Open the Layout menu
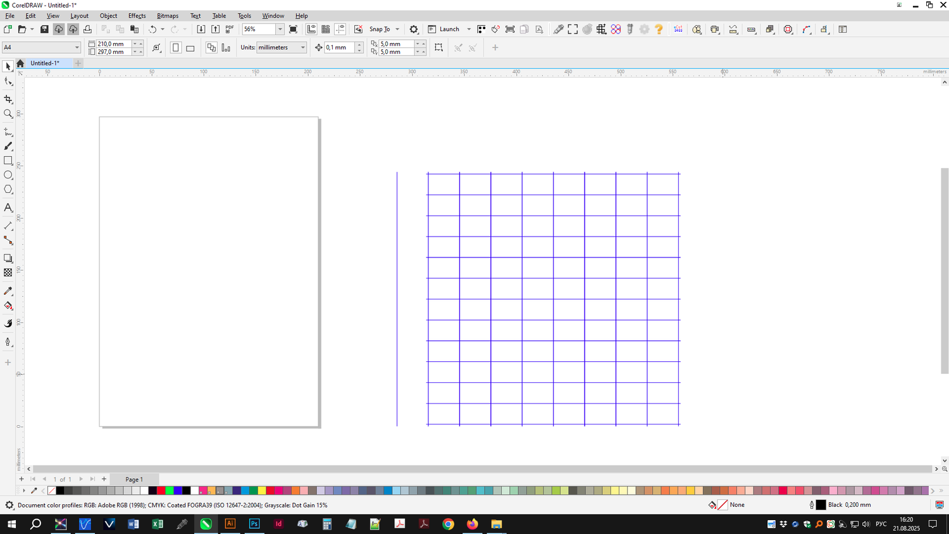The width and height of the screenshot is (949, 534). [x=79, y=16]
